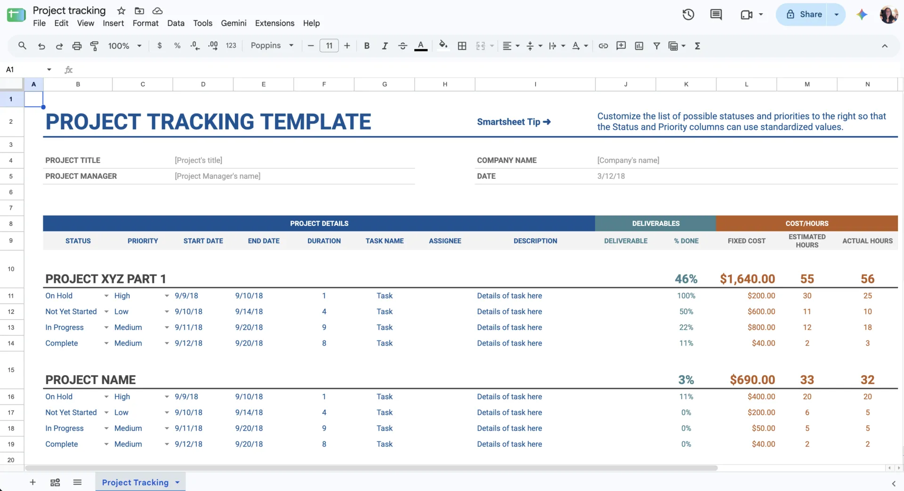Click the borders grid icon

[462, 46]
